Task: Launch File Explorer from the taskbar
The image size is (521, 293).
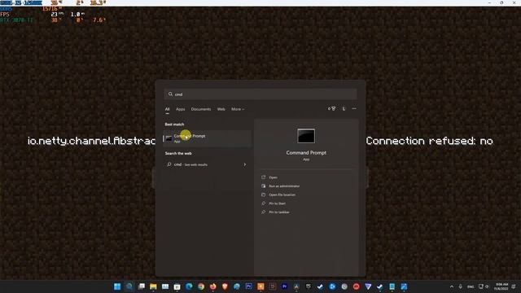Action: pyautogui.click(x=153, y=286)
